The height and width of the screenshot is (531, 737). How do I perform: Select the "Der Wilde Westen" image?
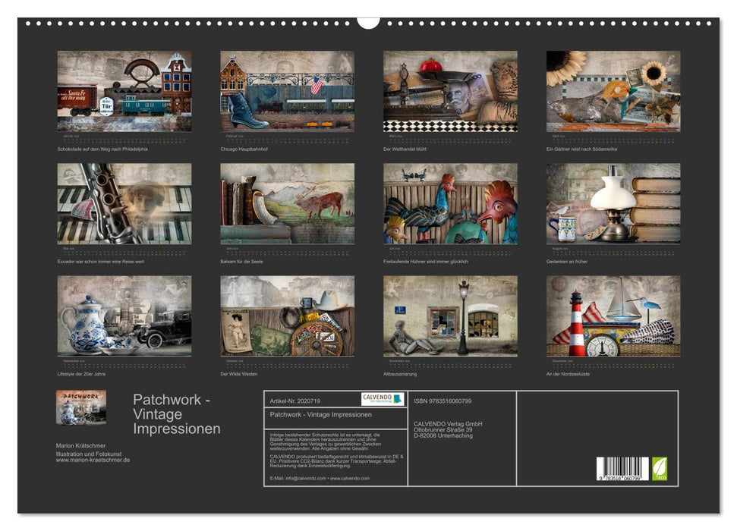[287, 317]
